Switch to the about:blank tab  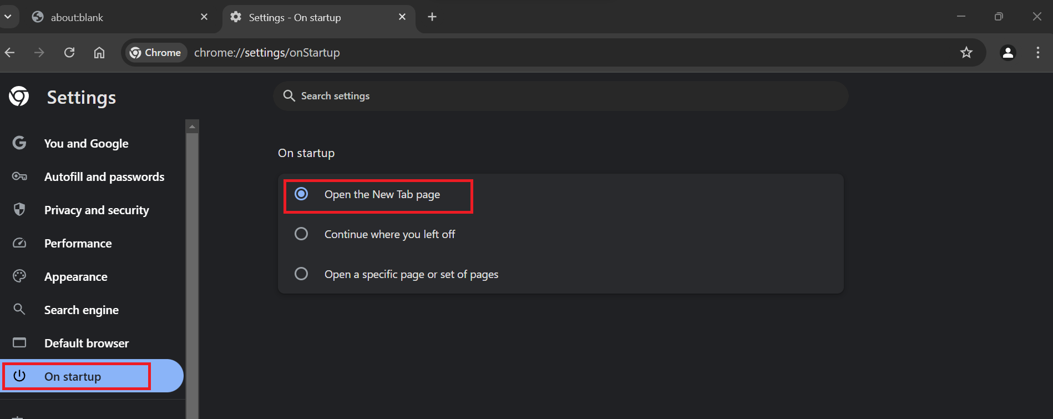click(x=120, y=17)
